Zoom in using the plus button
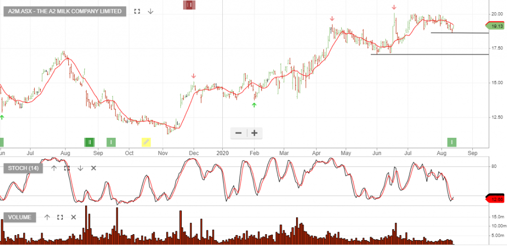507x246 pixels. (x=254, y=133)
